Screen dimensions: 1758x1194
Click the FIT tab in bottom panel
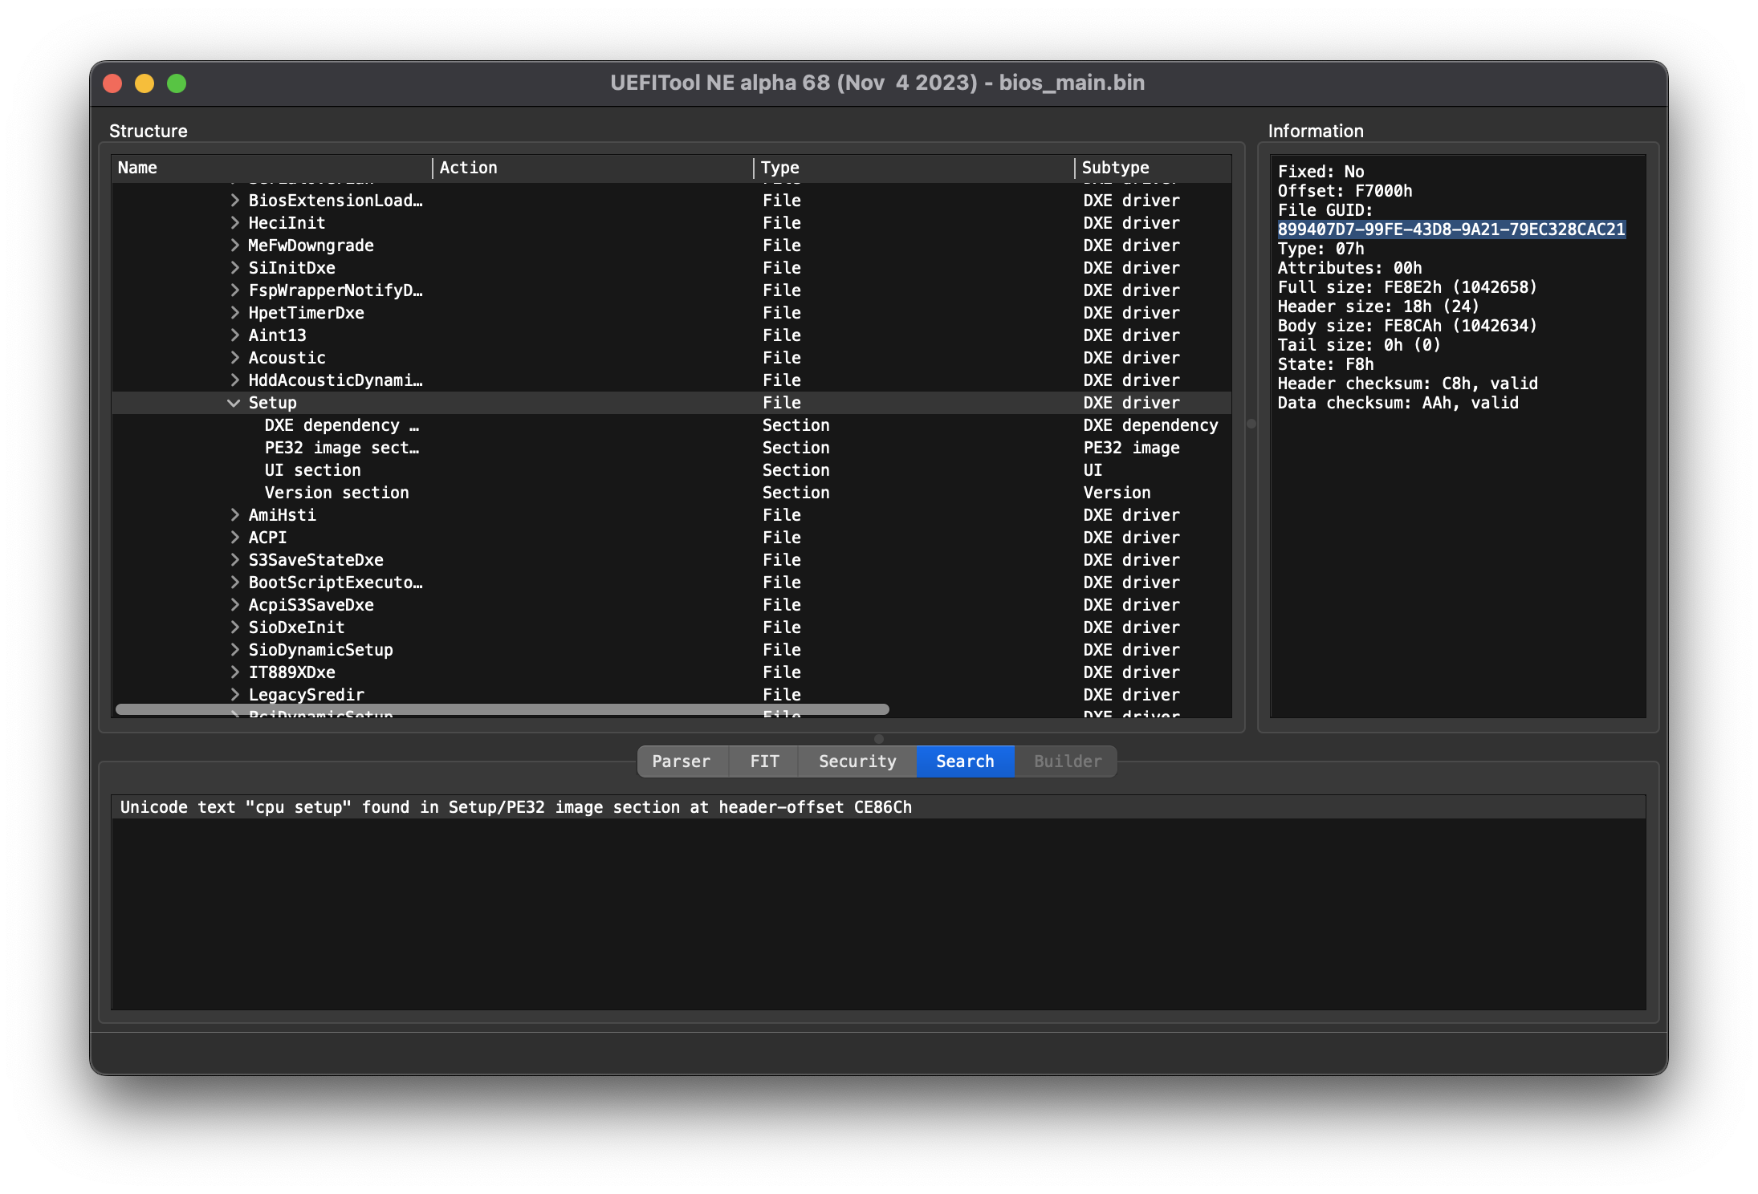click(765, 761)
